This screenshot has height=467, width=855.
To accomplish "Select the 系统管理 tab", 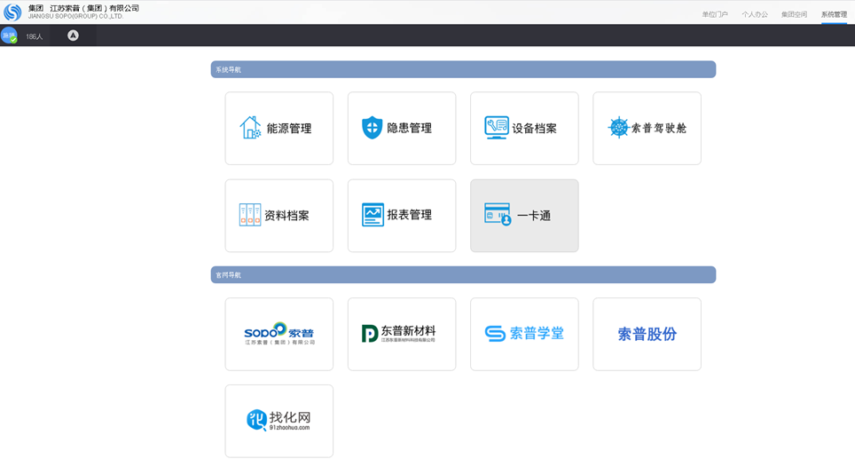I will click(x=834, y=14).
